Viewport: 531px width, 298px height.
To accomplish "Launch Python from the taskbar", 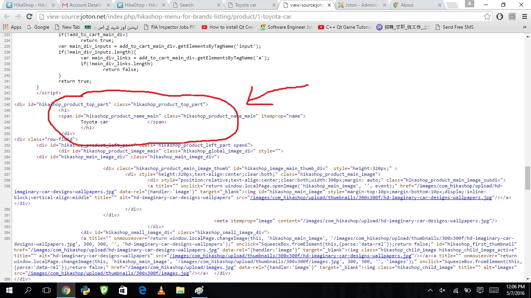I will [85, 290].
